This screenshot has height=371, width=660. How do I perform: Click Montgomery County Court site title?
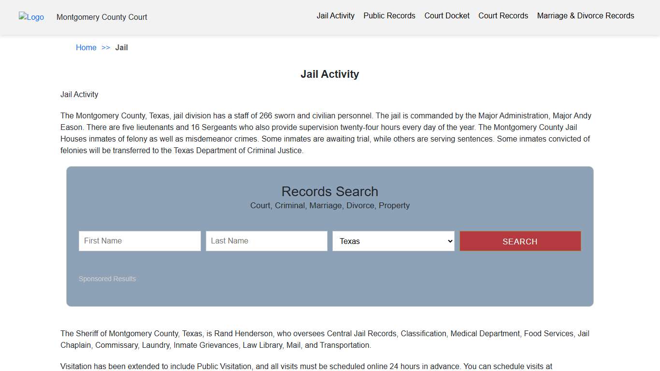(x=101, y=17)
